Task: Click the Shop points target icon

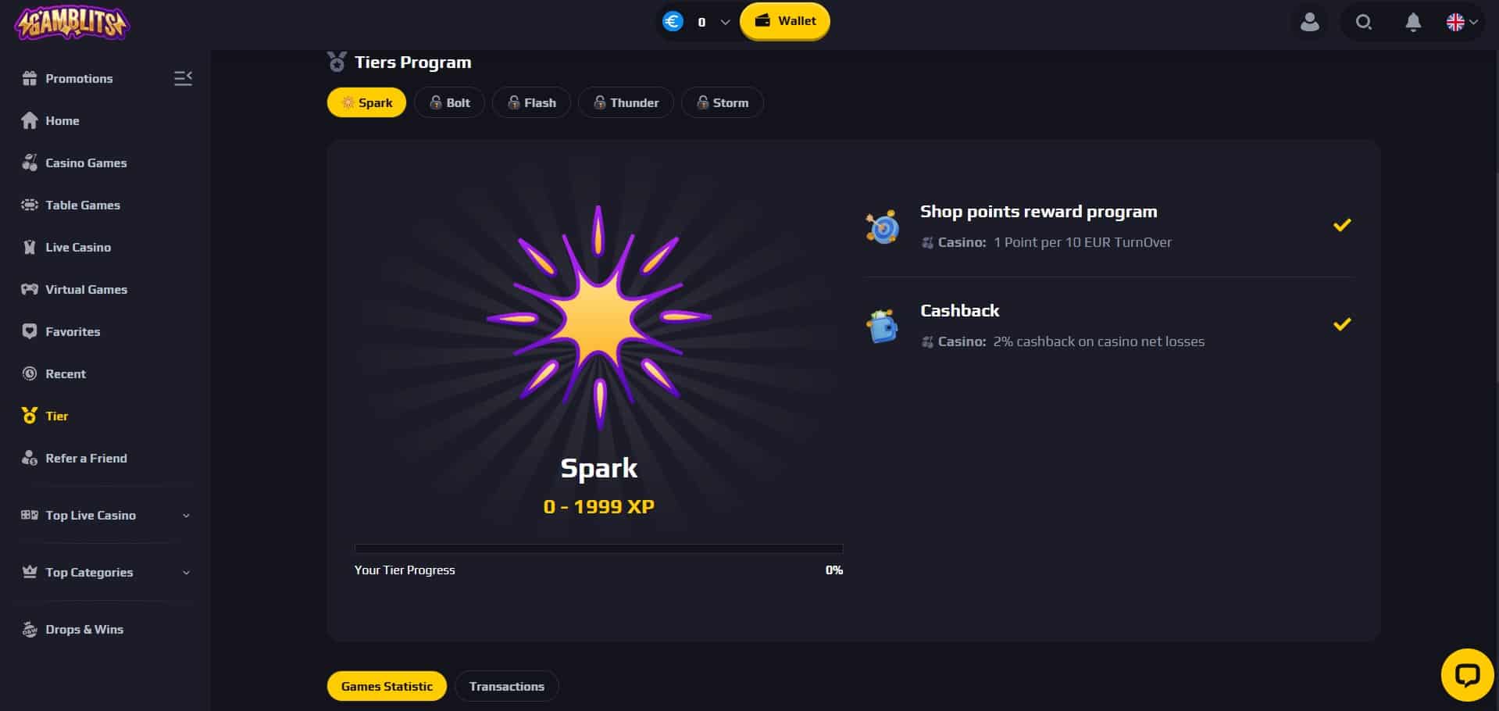Action: click(883, 227)
